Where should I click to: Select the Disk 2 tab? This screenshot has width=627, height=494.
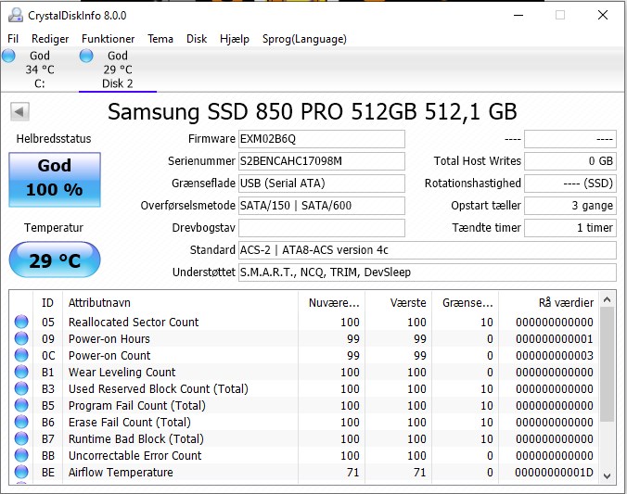[x=118, y=70]
